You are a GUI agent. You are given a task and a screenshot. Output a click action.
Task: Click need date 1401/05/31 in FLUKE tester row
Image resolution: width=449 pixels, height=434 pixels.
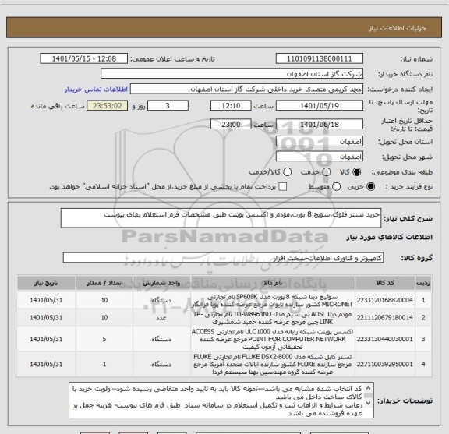coord(46,364)
